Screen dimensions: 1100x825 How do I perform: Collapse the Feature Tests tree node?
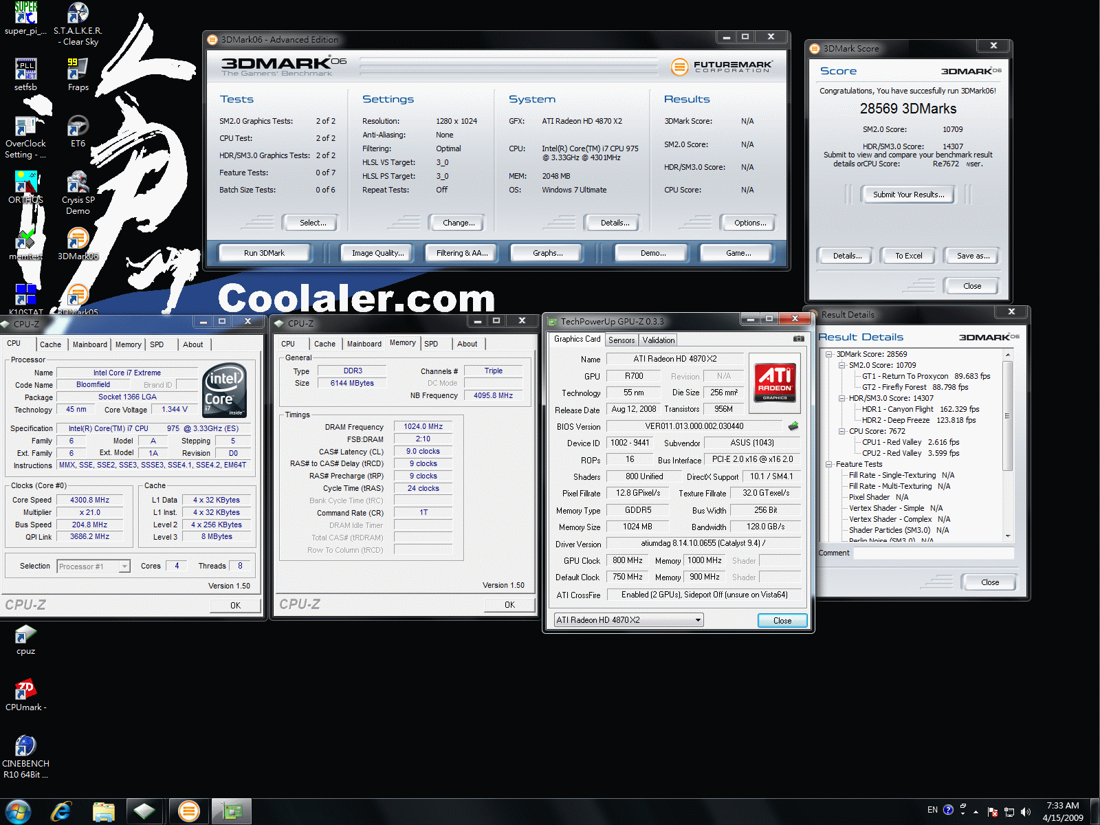tap(828, 464)
